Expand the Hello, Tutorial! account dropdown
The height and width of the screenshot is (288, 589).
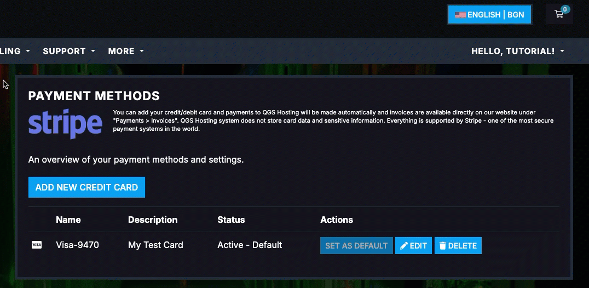pos(517,51)
